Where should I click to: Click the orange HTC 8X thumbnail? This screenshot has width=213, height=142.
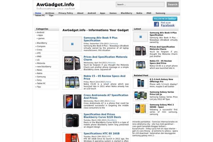coord(72,137)
